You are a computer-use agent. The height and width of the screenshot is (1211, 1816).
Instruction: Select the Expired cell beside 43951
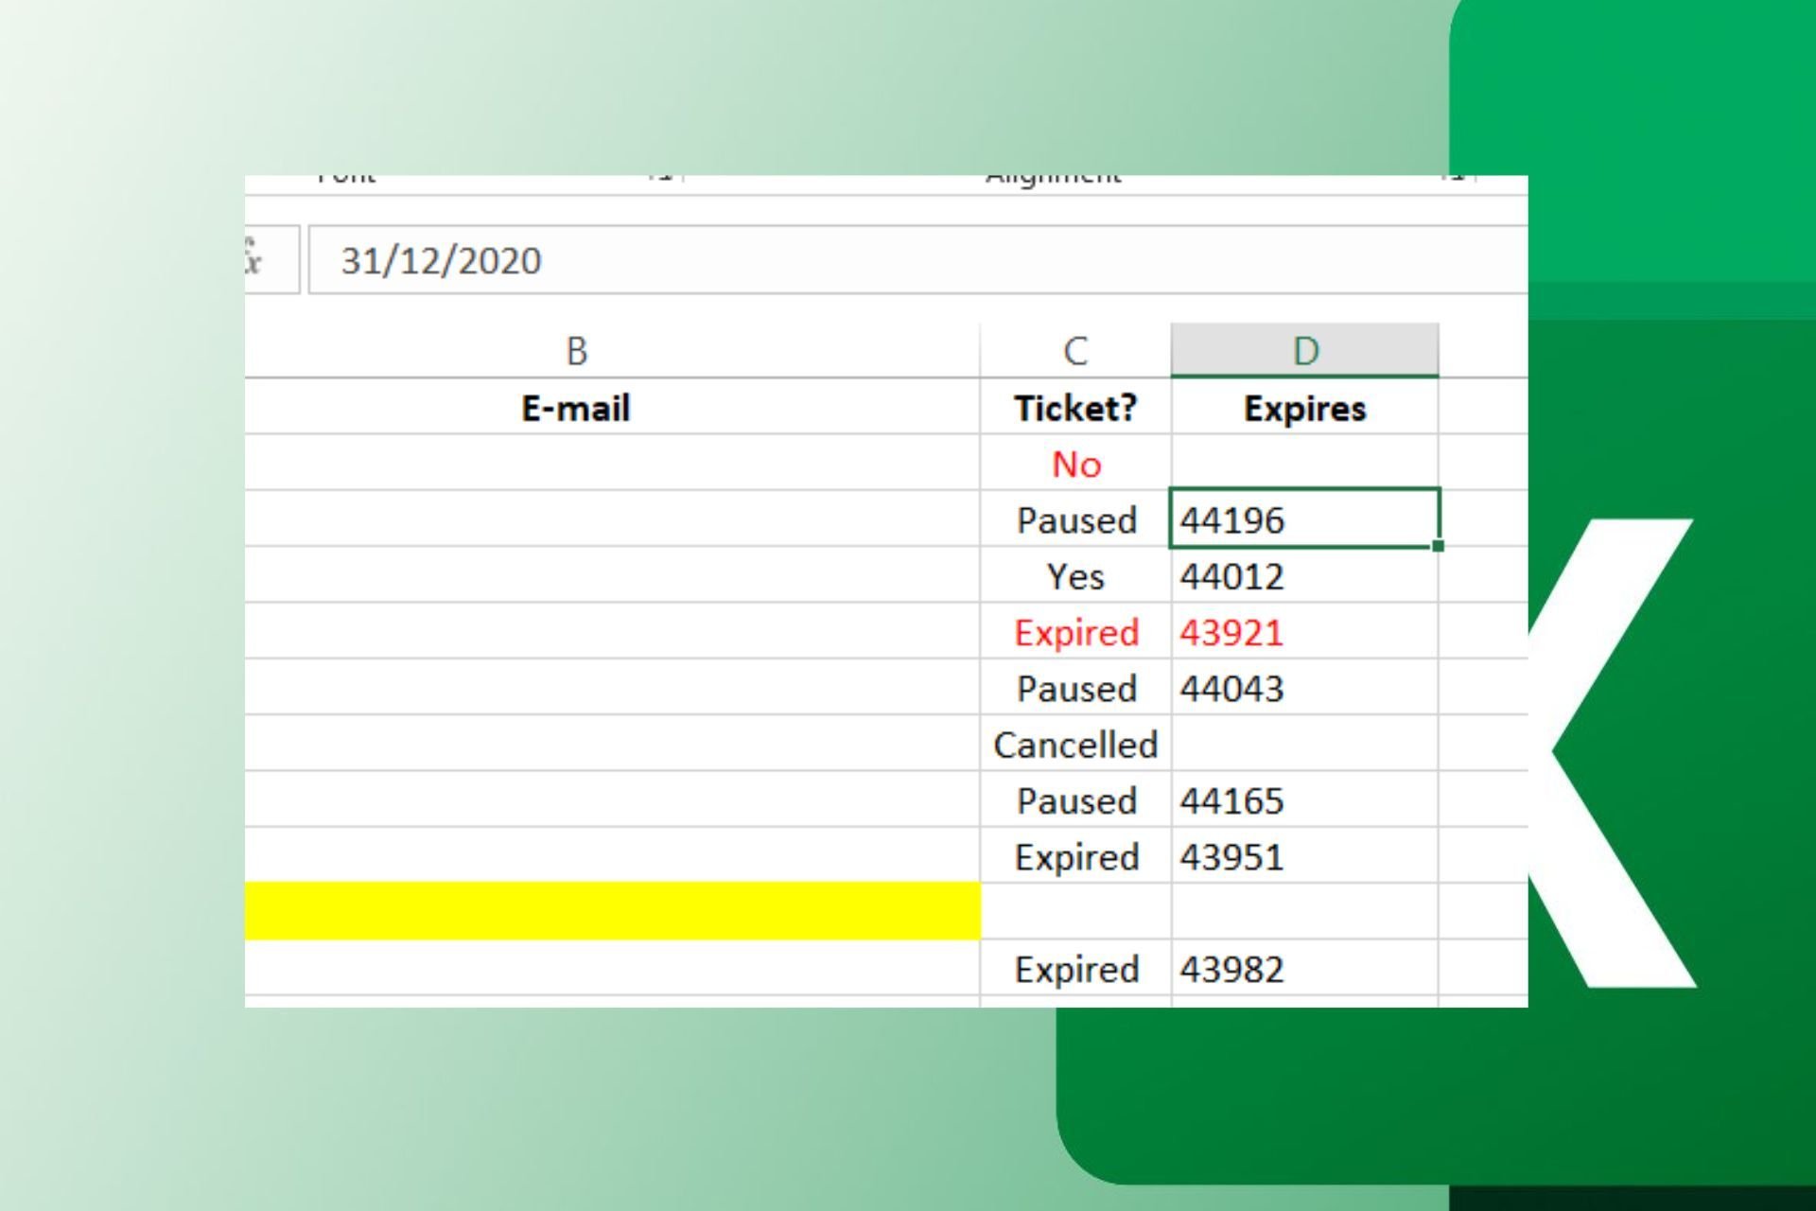[1075, 856]
